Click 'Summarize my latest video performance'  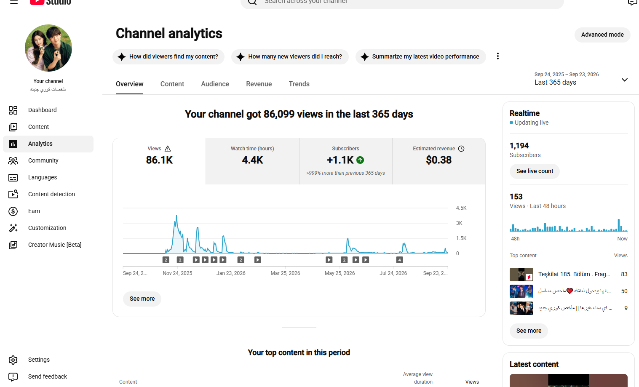pos(421,56)
